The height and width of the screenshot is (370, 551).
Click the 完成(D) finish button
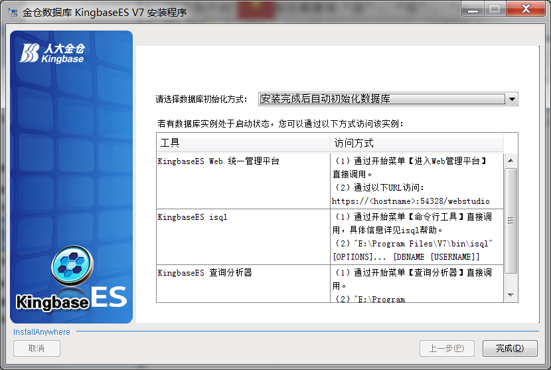click(510, 348)
